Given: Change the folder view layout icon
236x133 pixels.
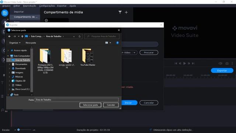Looking at the screenshot, I should tap(107, 43).
